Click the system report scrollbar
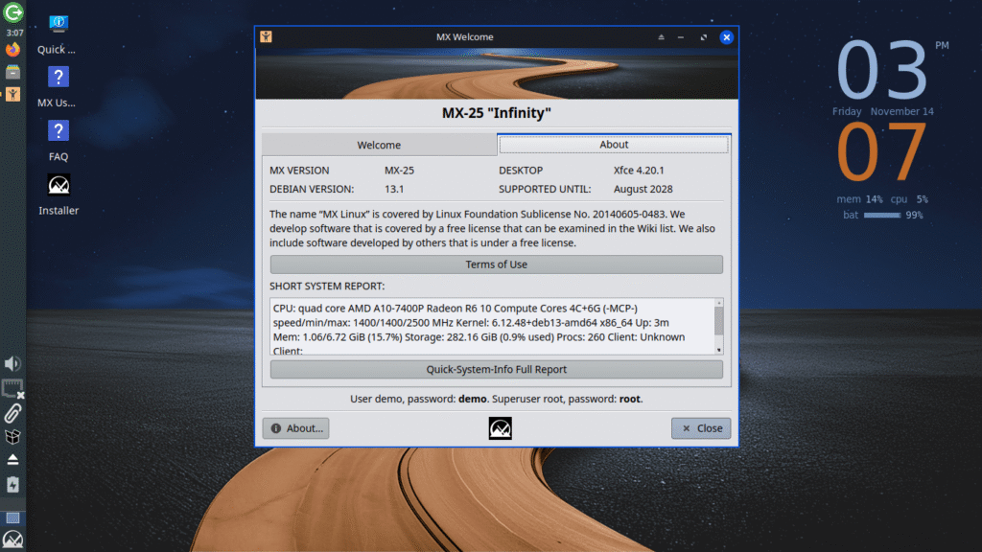Image resolution: width=982 pixels, height=552 pixels. pos(718,321)
